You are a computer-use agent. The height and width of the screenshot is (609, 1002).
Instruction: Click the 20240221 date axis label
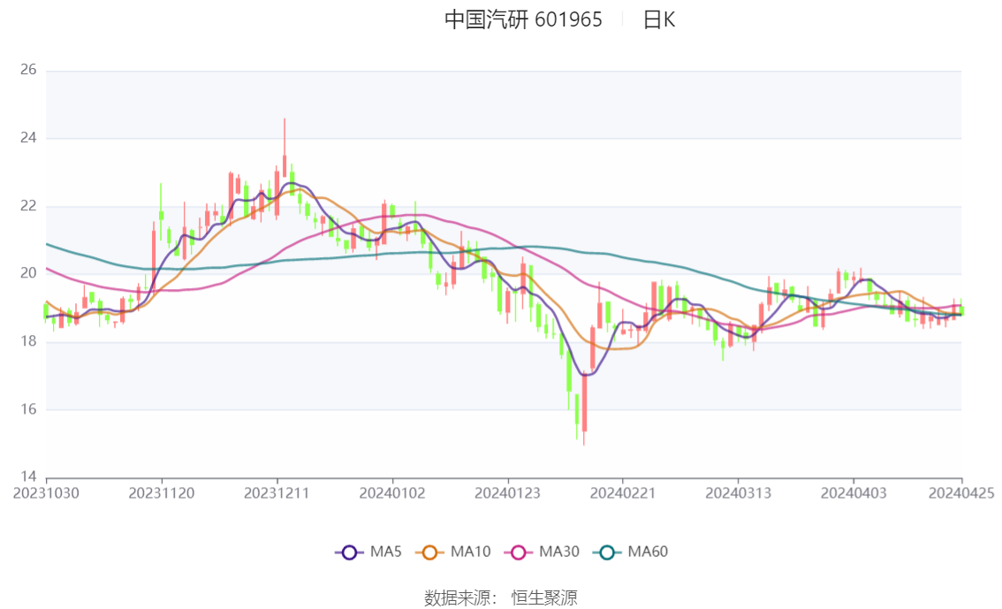[x=623, y=493]
